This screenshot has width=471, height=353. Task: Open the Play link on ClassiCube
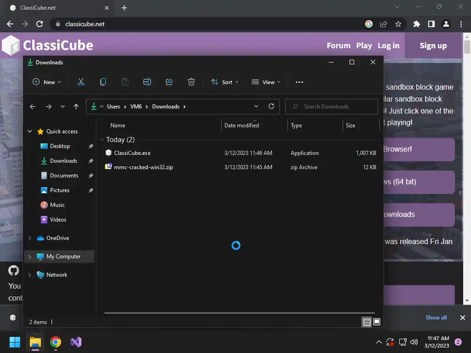pyautogui.click(x=364, y=46)
